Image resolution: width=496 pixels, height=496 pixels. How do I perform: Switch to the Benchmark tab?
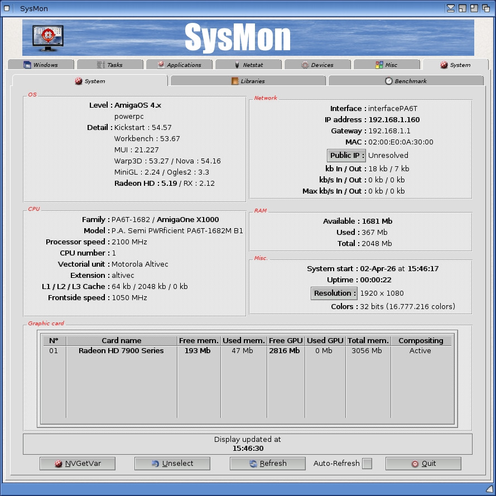pos(406,81)
